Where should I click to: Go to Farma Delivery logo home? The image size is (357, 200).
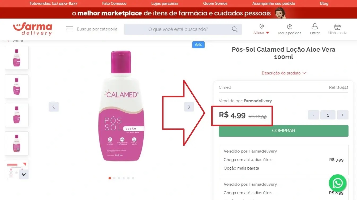point(32,29)
